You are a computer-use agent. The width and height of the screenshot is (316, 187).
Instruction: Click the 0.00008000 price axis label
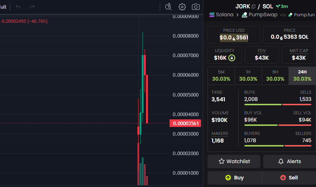click(x=185, y=36)
